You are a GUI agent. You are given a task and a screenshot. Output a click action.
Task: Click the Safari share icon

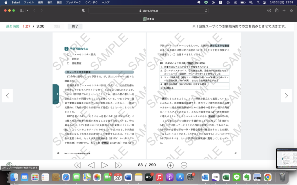click(277, 10)
